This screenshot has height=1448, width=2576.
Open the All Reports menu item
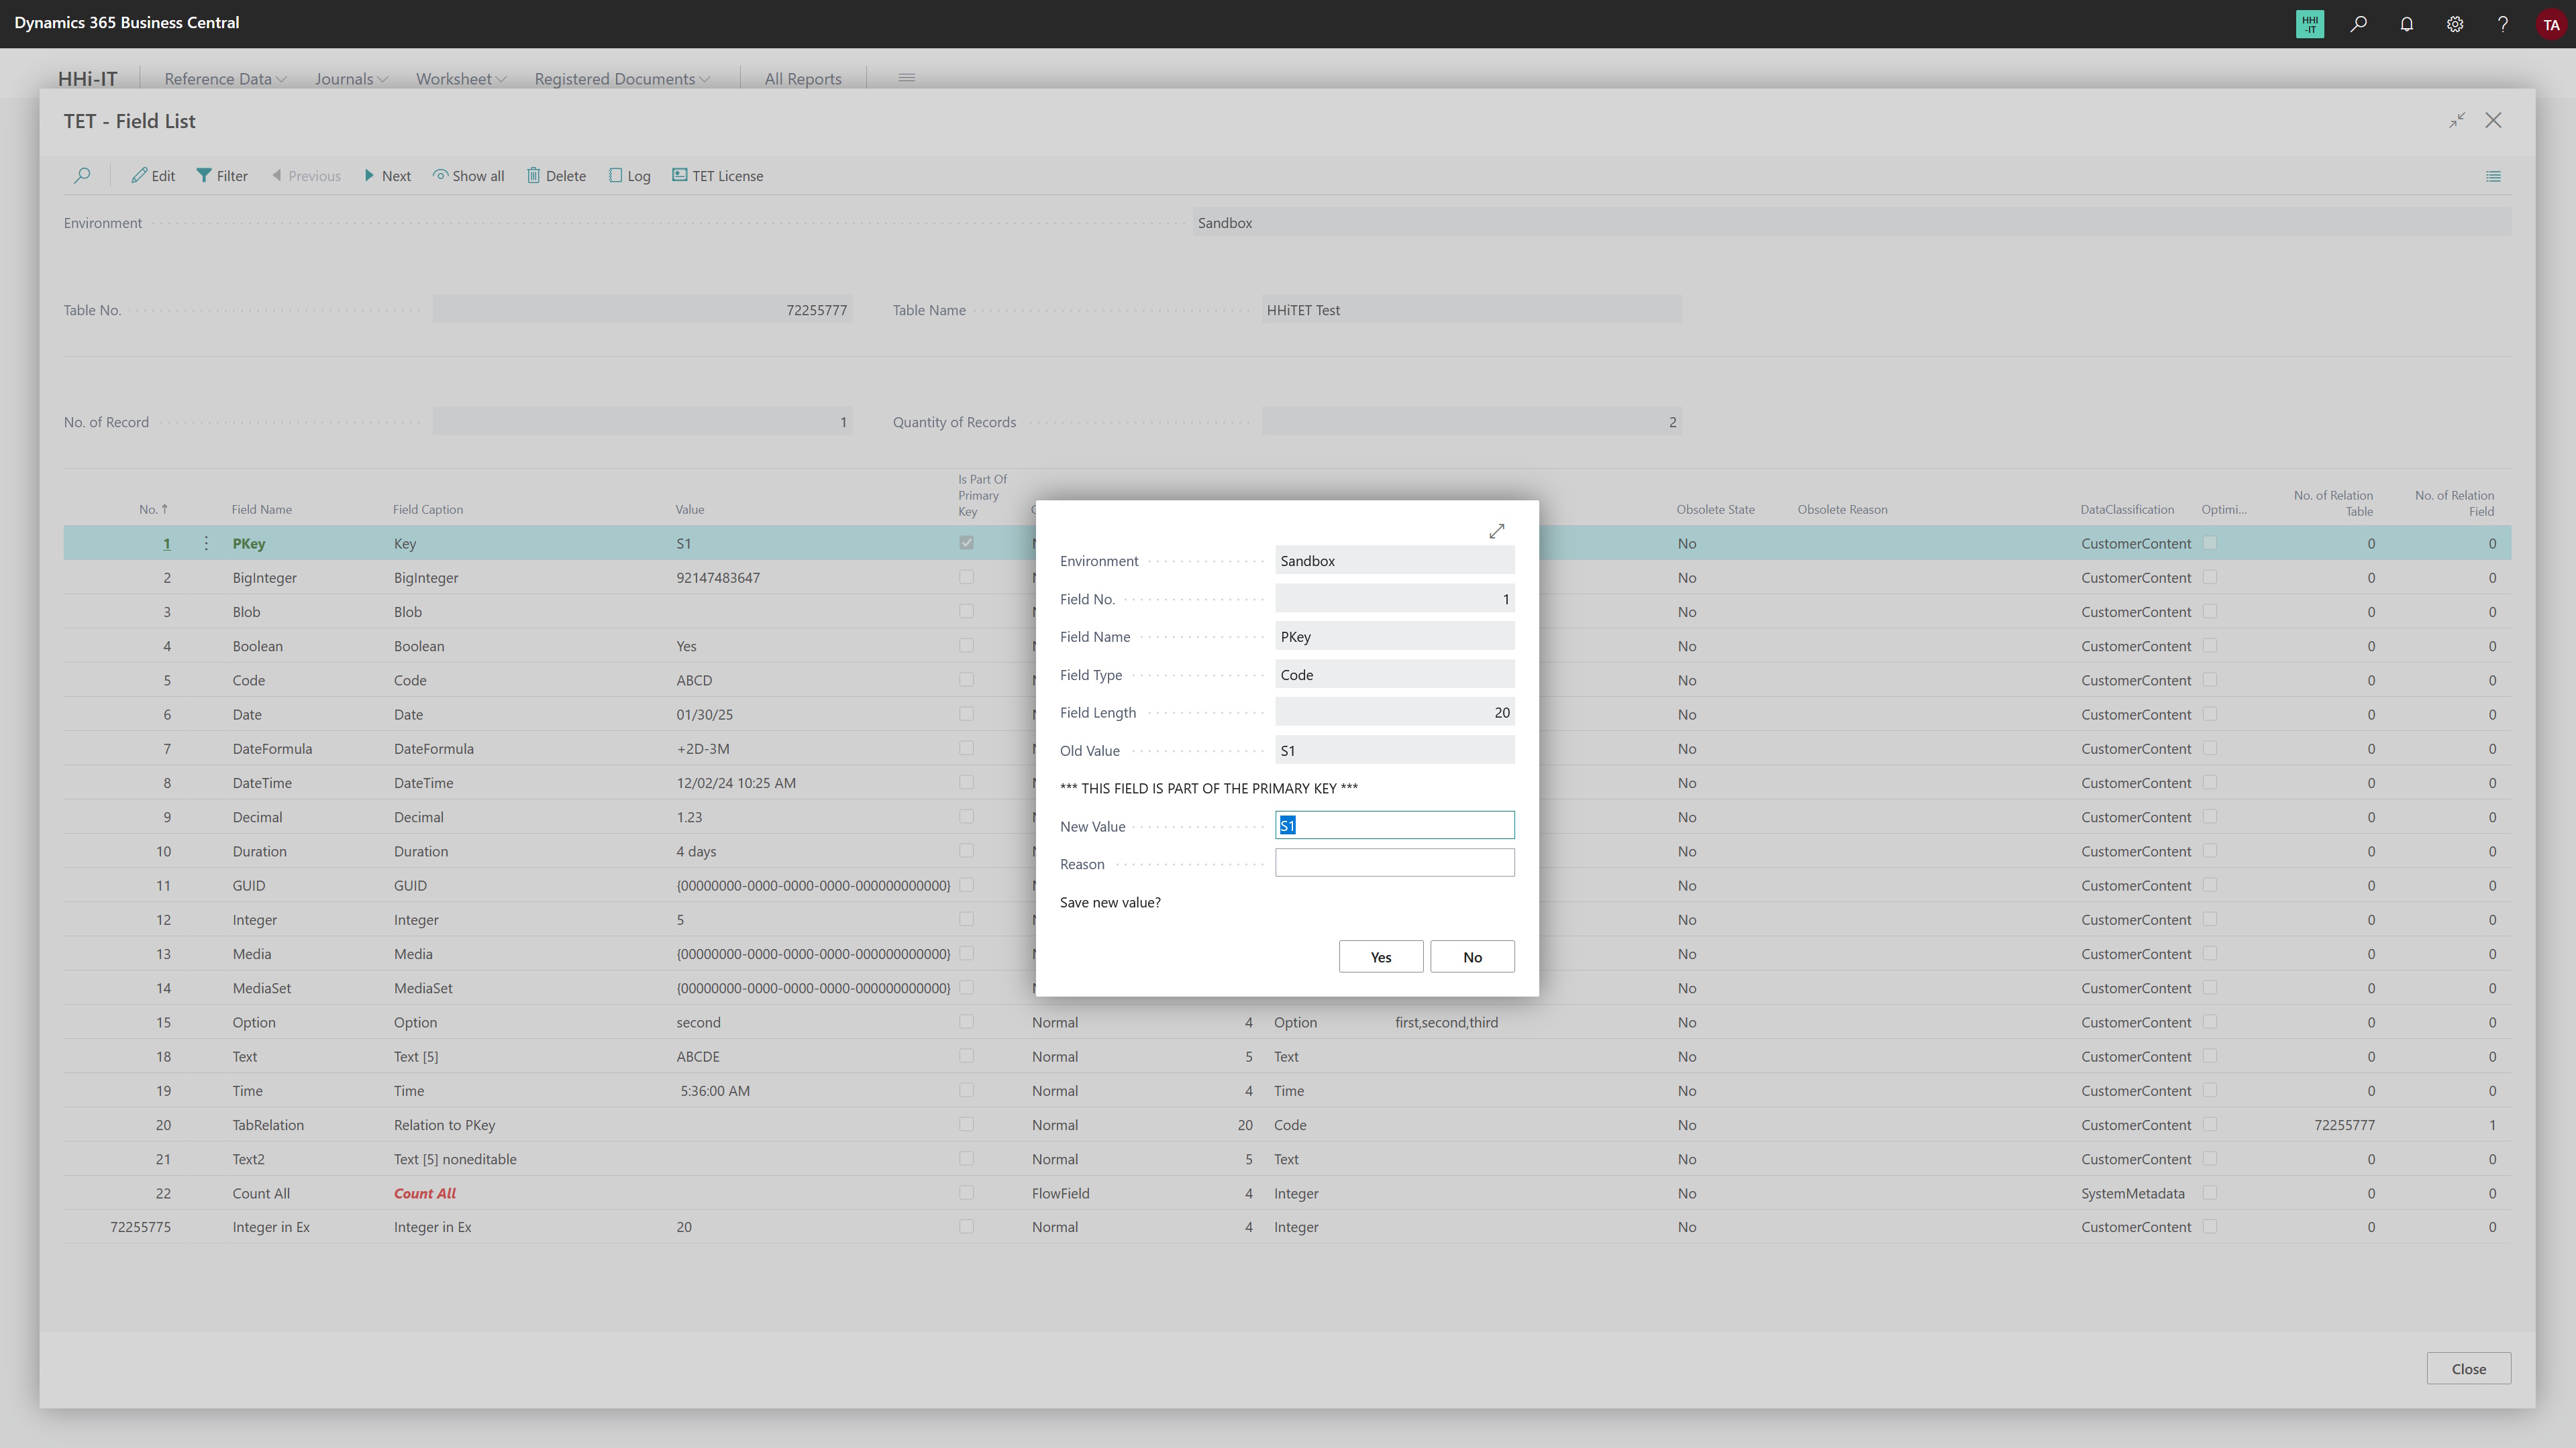(802, 79)
